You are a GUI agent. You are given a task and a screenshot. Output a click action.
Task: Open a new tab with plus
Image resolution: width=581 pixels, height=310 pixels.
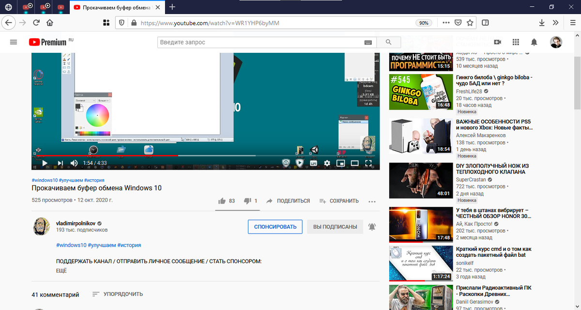coord(172,7)
